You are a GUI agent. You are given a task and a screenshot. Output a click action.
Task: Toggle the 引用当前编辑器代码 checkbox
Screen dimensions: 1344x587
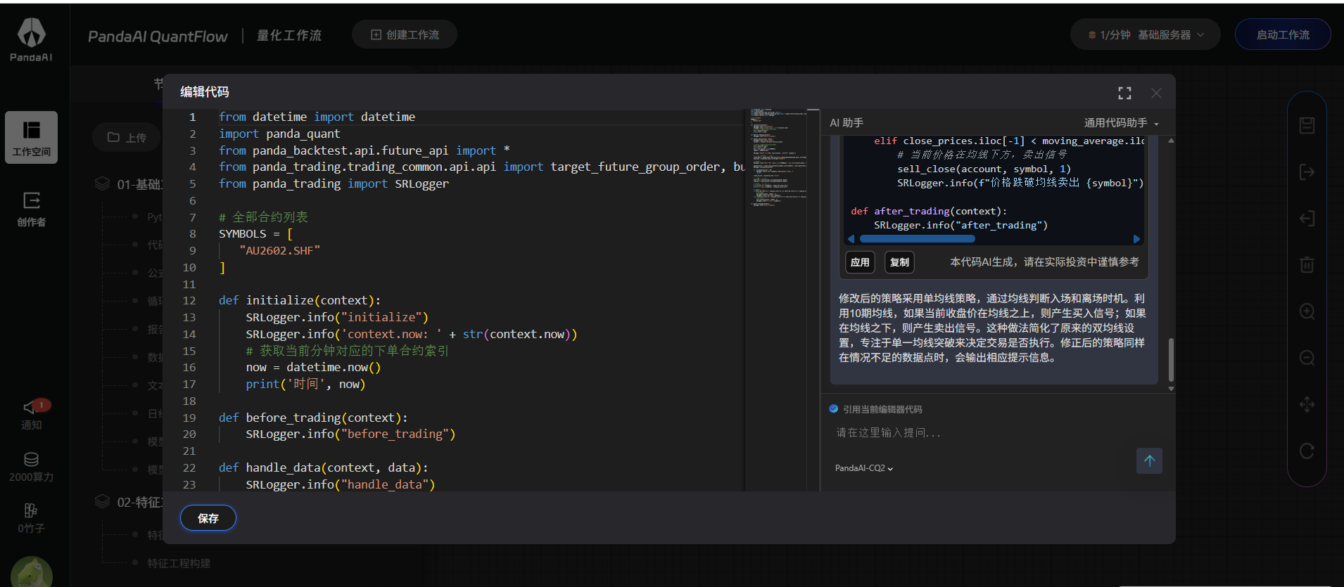click(834, 409)
